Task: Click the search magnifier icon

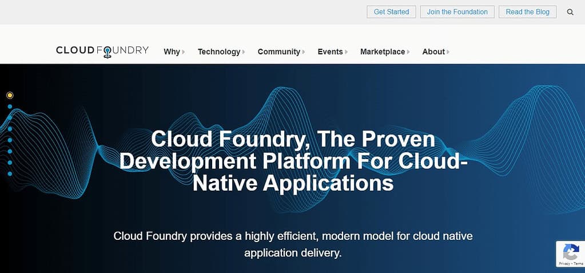Action: 570,12
